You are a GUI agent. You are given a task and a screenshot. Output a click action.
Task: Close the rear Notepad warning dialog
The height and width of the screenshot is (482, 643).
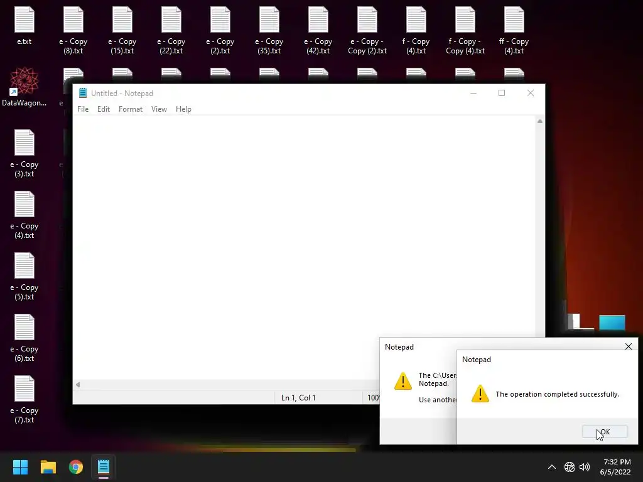click(x=628, y=346)
